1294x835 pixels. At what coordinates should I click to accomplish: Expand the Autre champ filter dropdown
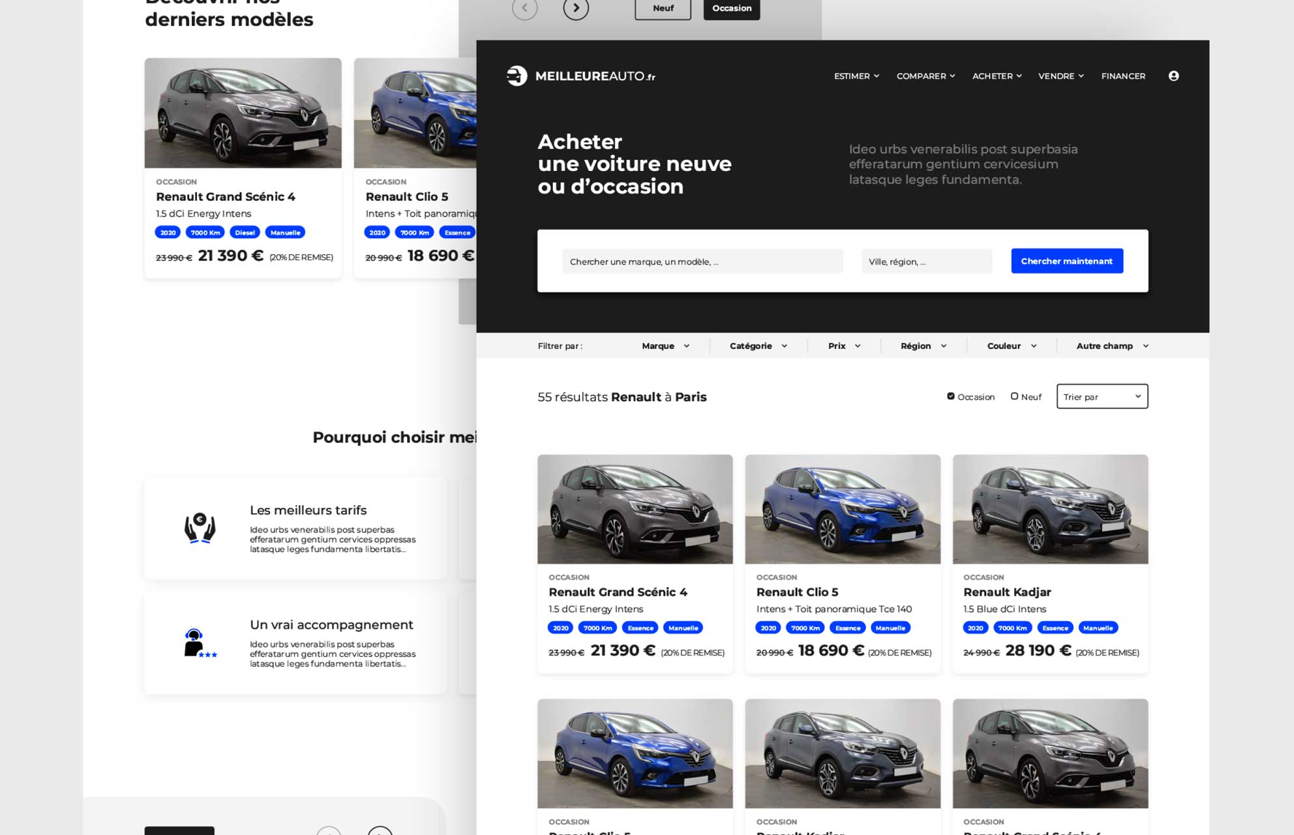tap(1112, 346)
